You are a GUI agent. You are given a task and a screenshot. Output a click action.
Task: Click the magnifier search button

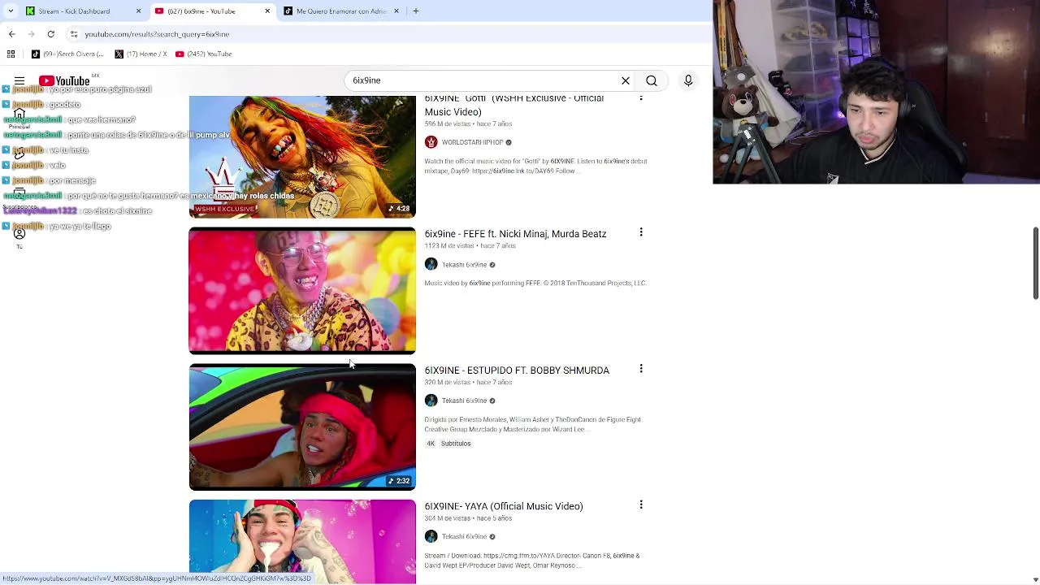(x=652, y=80)
